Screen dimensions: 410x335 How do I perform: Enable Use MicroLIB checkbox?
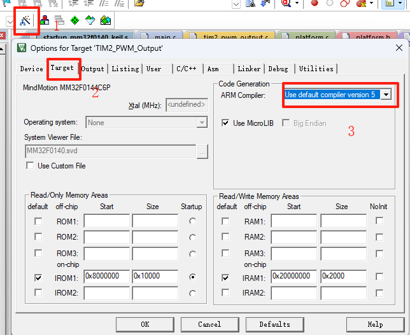coord(225,123)
